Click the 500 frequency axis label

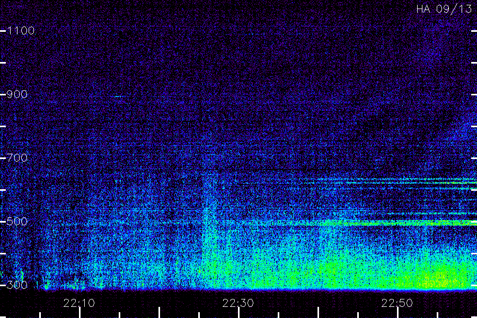pos(17,222)
